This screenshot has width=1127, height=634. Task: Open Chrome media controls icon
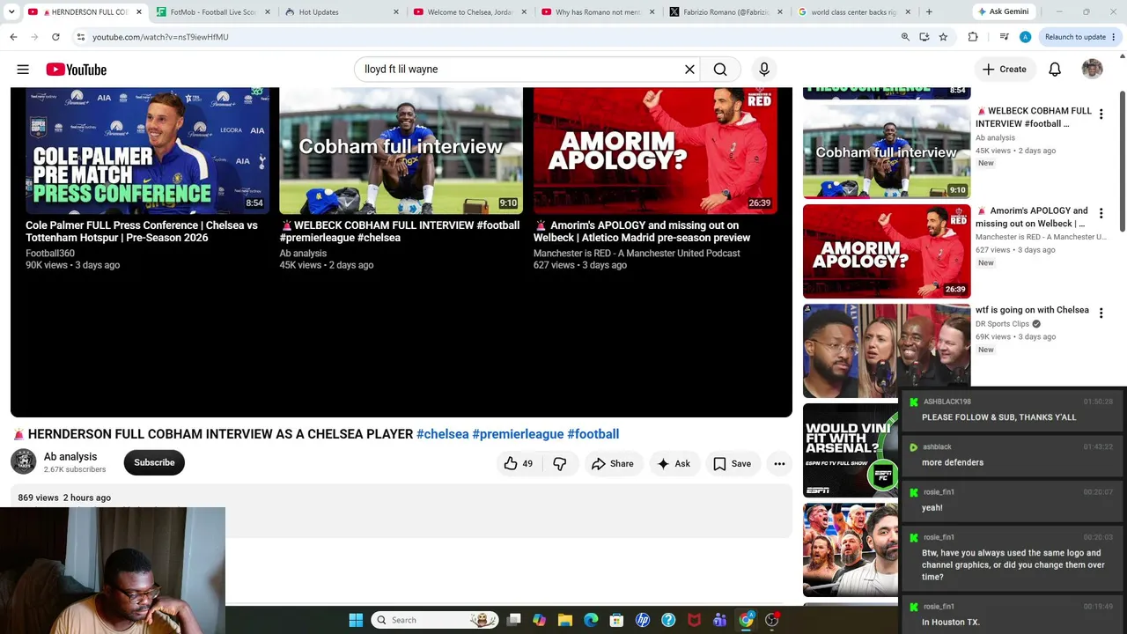pos(1004,37)
